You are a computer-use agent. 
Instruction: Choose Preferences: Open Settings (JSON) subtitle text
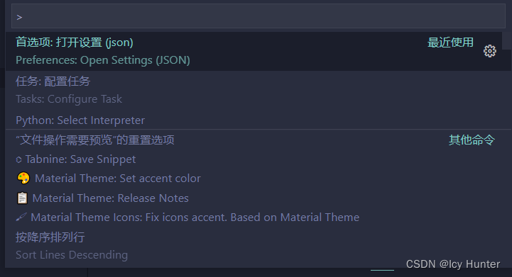103,60
